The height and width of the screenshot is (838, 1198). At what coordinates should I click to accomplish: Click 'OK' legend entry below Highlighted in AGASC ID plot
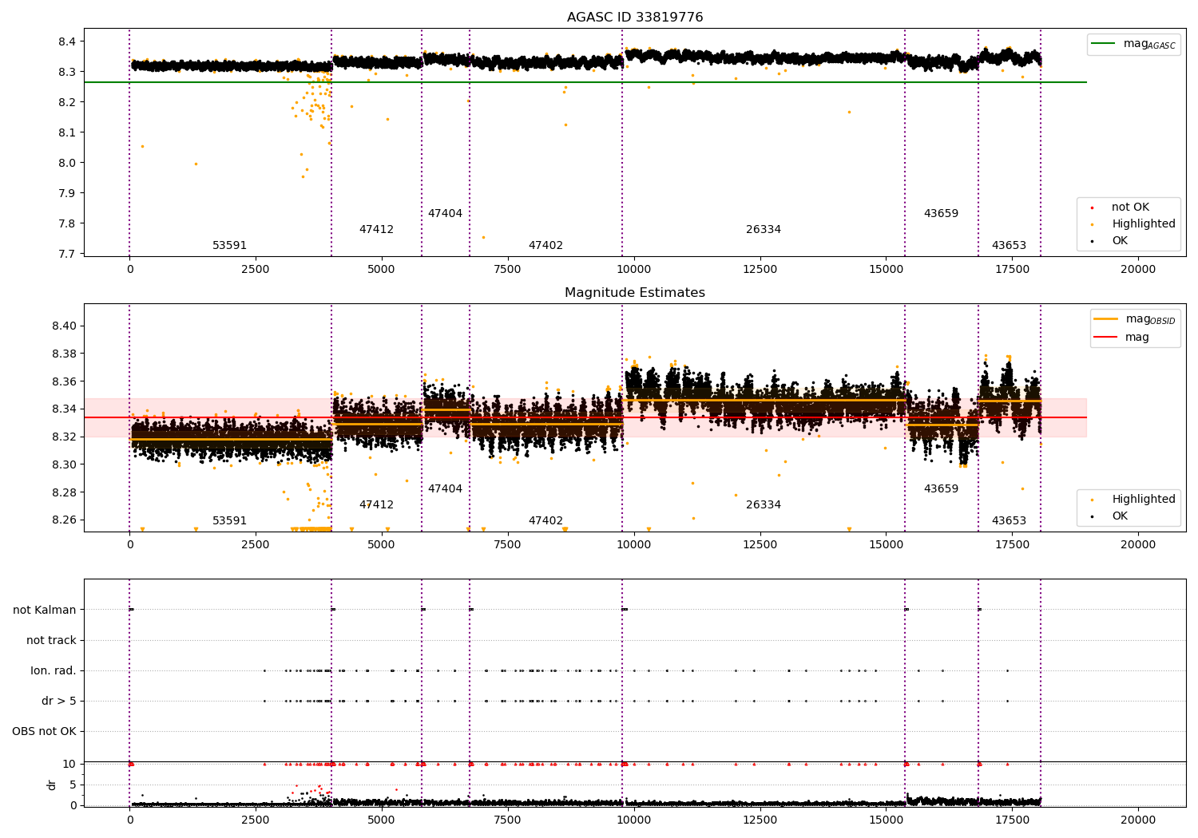1120,241
